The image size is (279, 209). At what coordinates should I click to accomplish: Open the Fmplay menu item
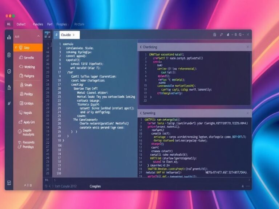click(62, 24)
